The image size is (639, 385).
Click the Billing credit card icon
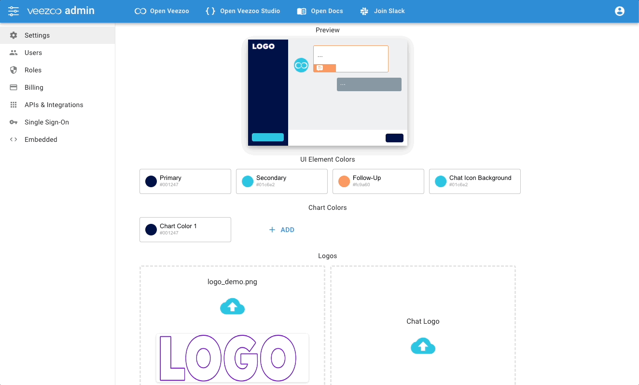coord(14,87)
